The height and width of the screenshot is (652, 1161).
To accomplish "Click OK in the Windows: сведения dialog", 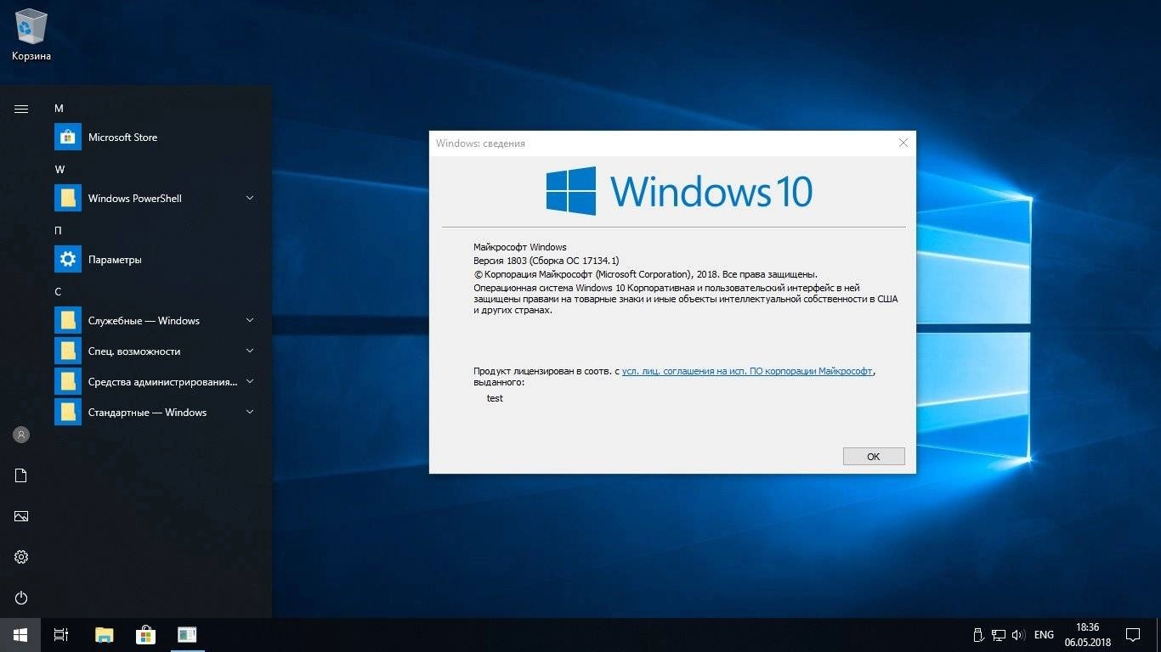I will [x=874, y=456].
